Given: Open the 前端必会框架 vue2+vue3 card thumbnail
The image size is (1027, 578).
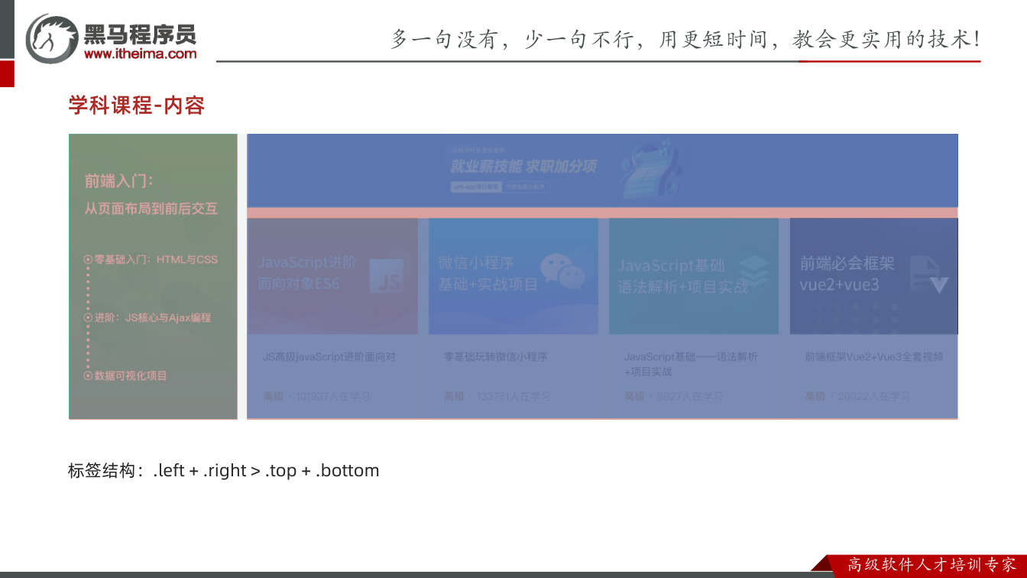Looking at the screenshot, I should (x=873, y=276).
